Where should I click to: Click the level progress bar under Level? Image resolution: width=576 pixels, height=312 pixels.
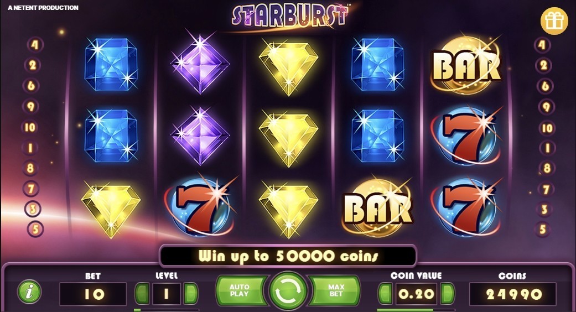(167, 310)
